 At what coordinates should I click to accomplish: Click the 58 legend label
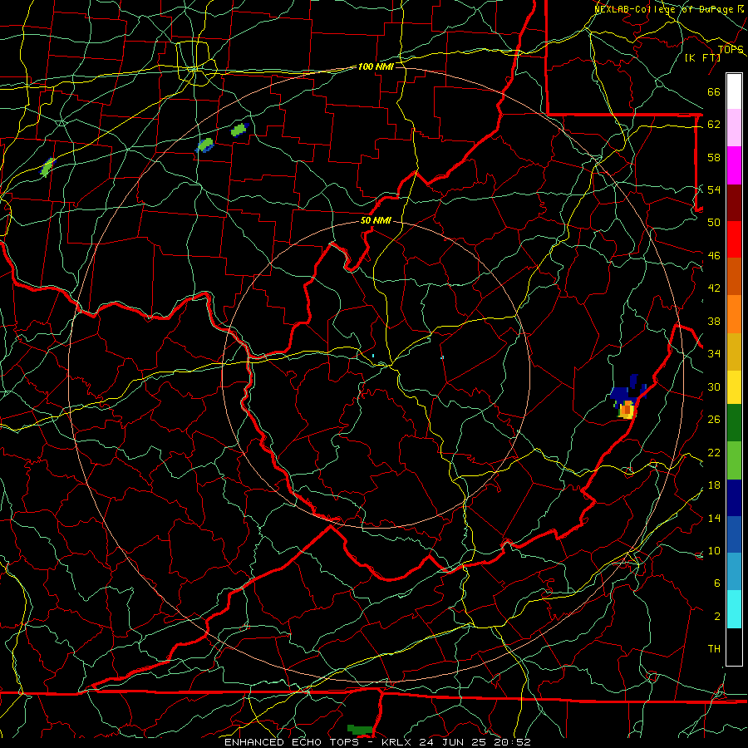point(714,157)
